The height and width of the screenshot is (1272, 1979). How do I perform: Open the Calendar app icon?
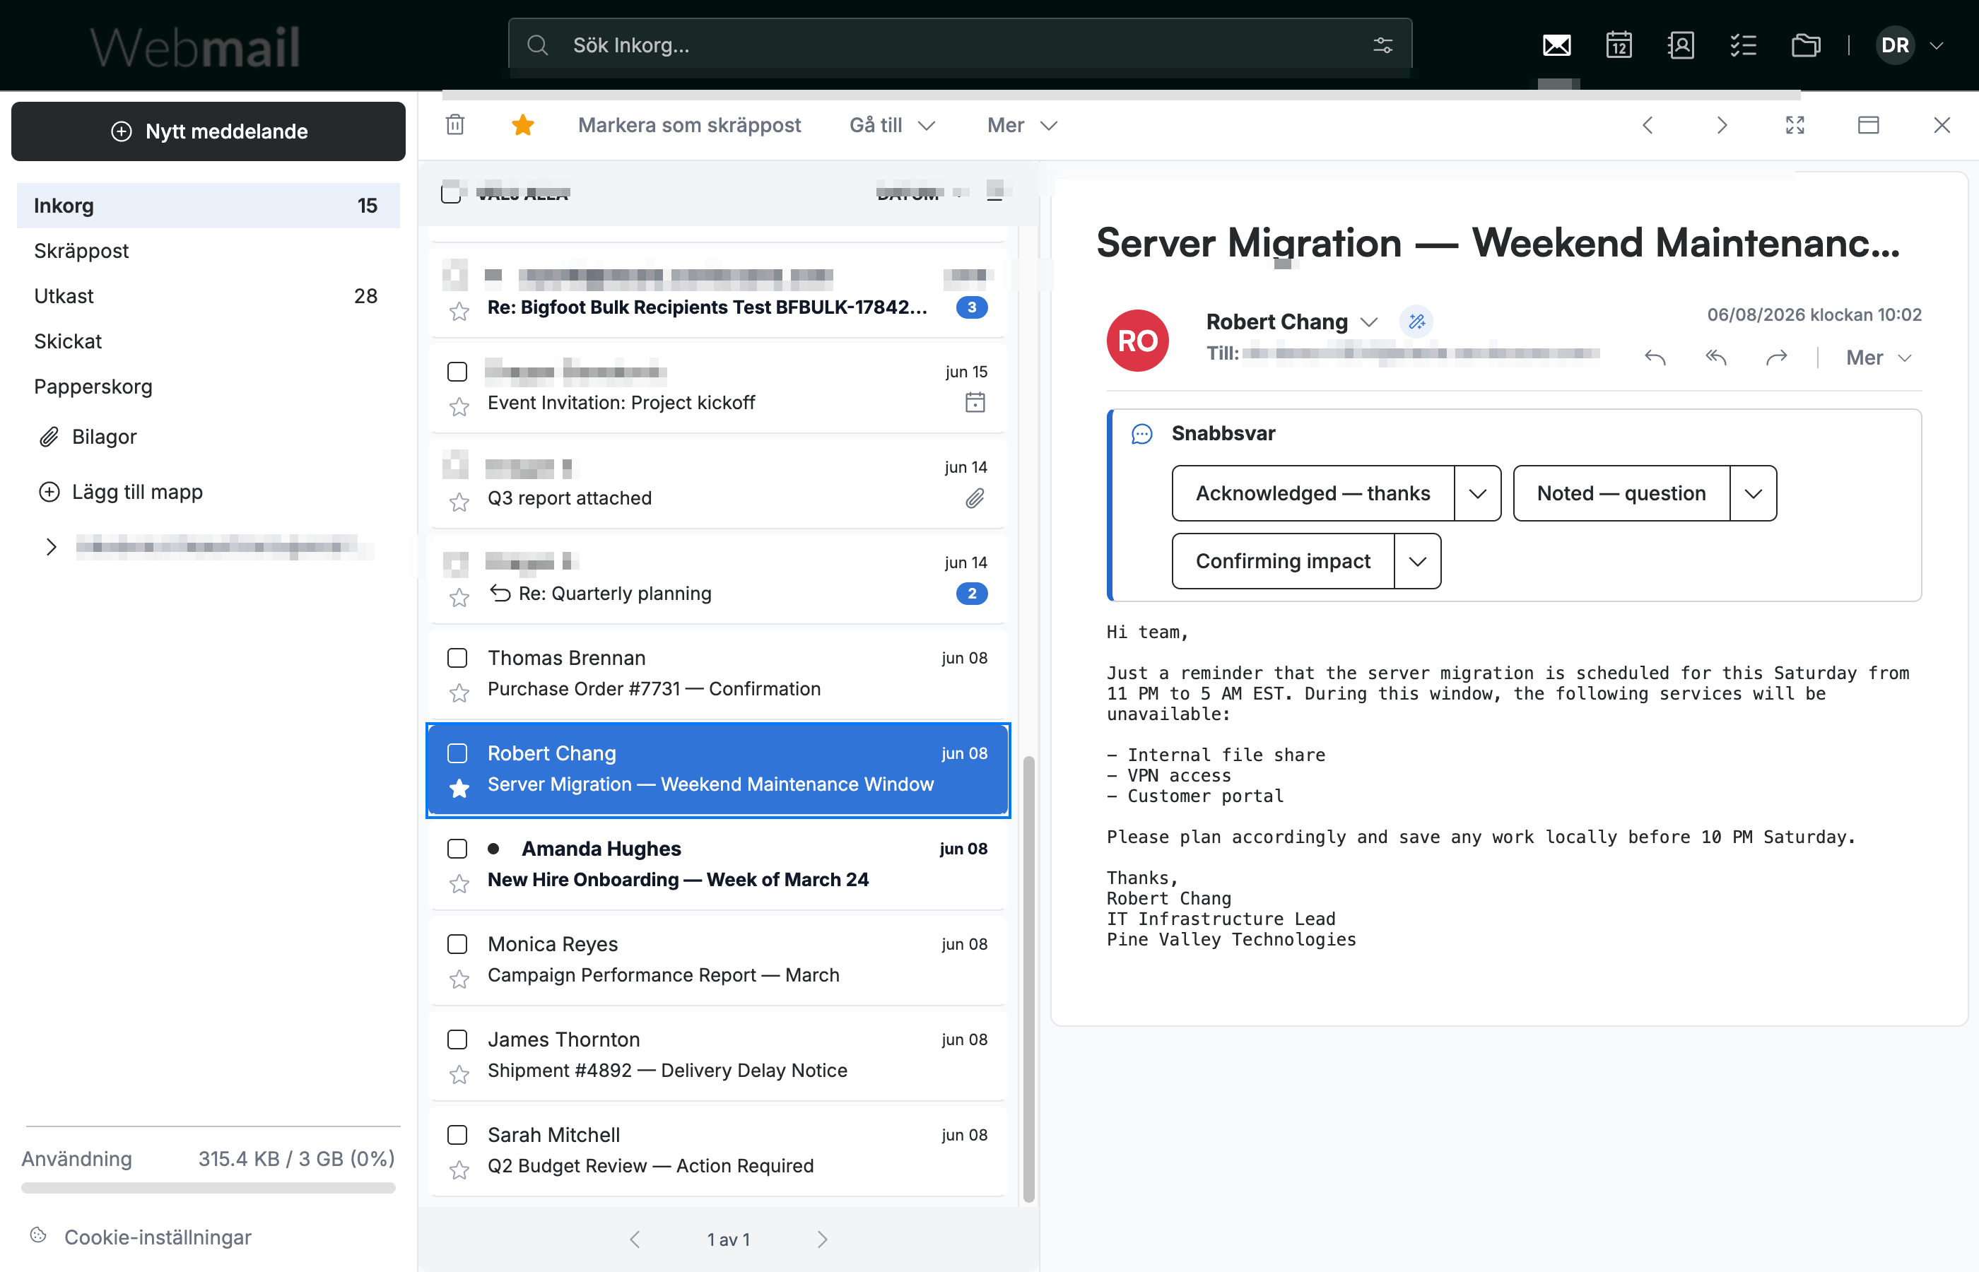click(1619, 45)
